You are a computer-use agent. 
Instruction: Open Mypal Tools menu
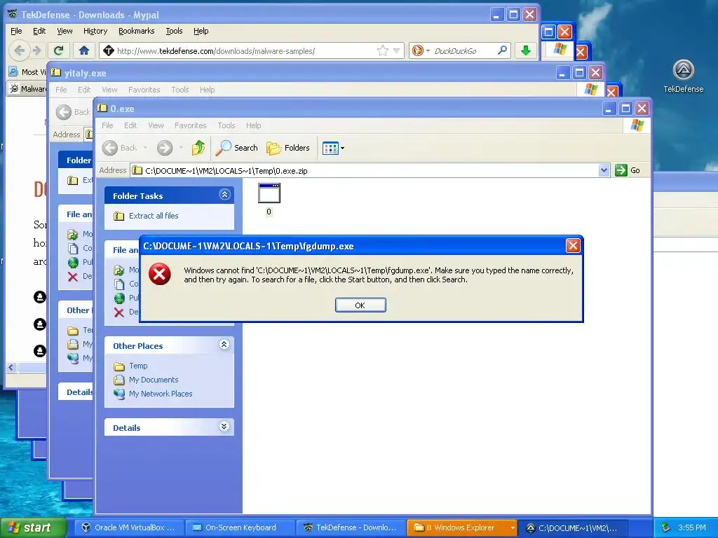(x=174, y=31)
